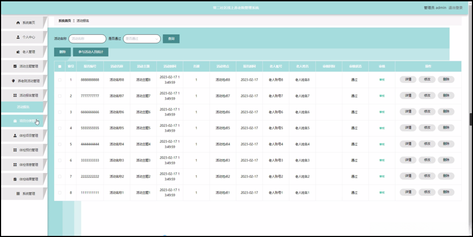Click 删除 for row 活动名称2
473x237 pixels.
(446, 176)
